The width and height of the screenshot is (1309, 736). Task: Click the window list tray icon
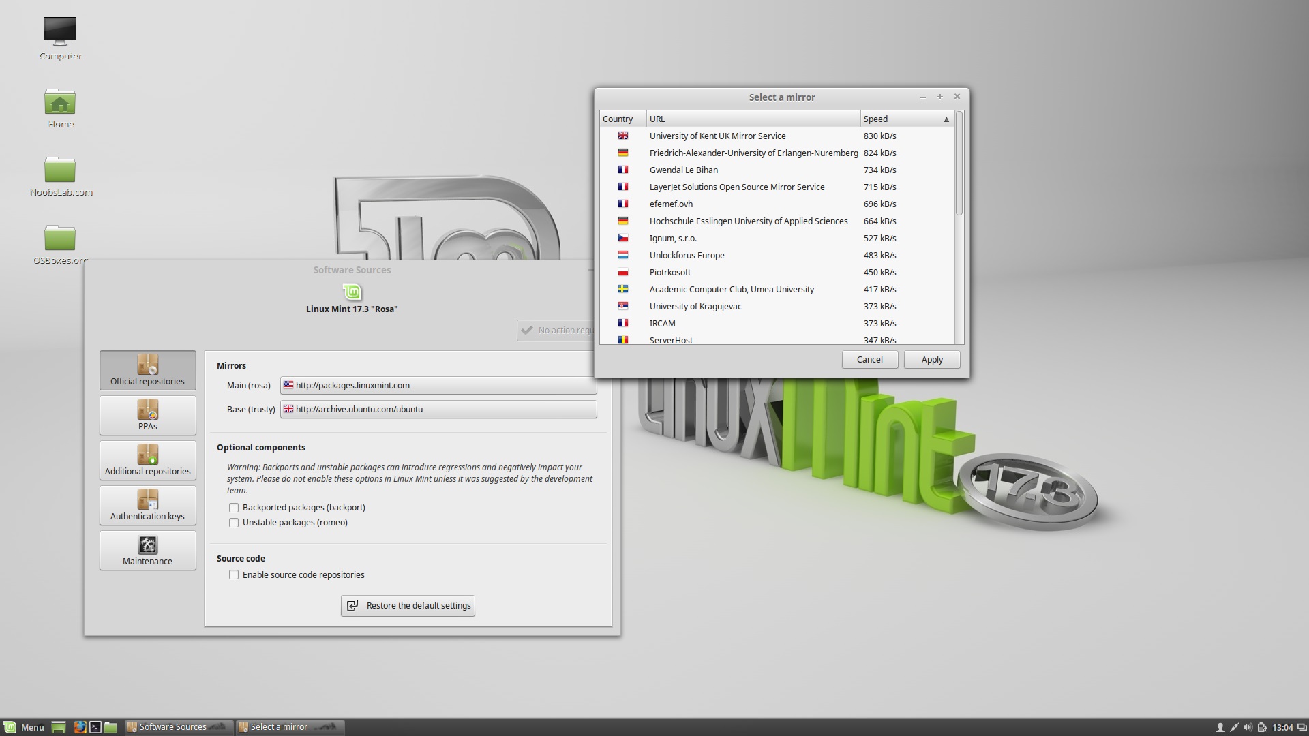(x=1302, y=727)
